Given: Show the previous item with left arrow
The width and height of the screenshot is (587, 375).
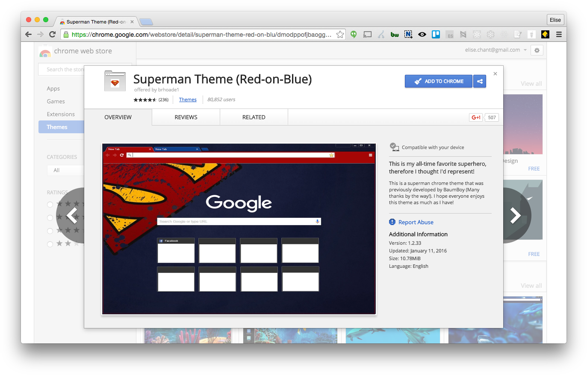Looking at the screenshot, I should pos(71,215).
